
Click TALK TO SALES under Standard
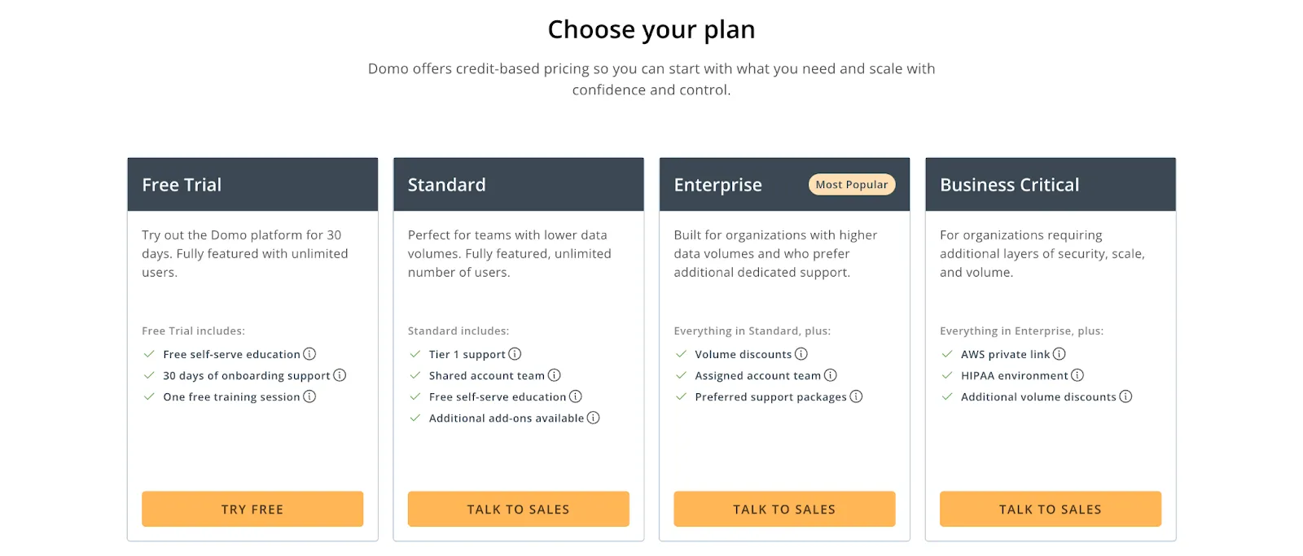(x=518, y=509)
